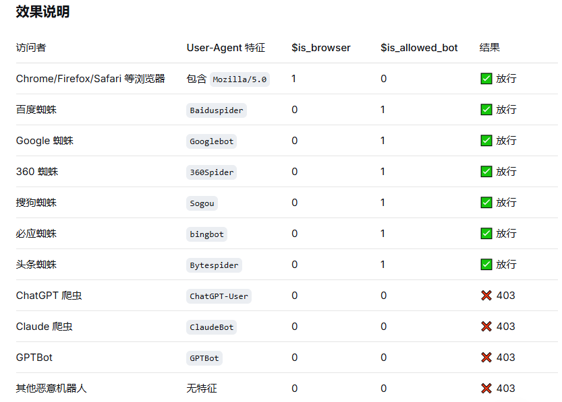Click the green checkmark in the Sogou row
562x402 pixels.
486,203
